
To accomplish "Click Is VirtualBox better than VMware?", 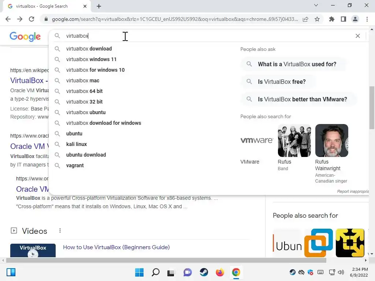I will point(299,99).
